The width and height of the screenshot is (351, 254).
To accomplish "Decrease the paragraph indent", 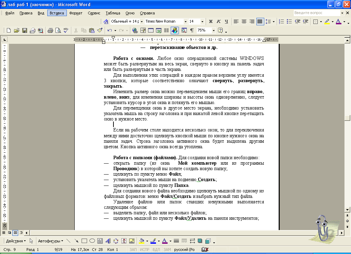I will 297,22.
